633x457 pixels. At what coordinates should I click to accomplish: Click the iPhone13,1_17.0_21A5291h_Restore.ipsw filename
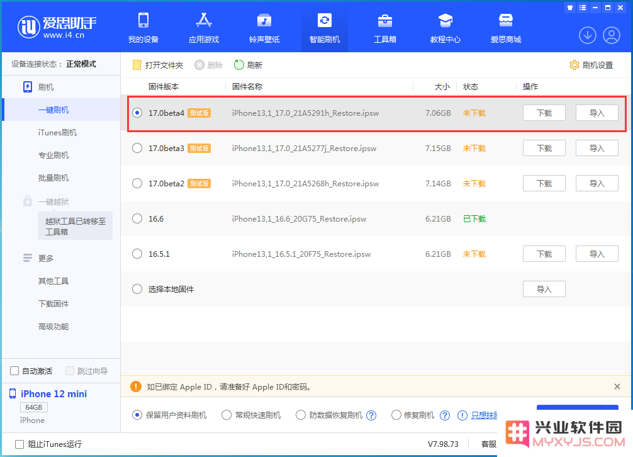pyautogui.click(x=305, y=113)
